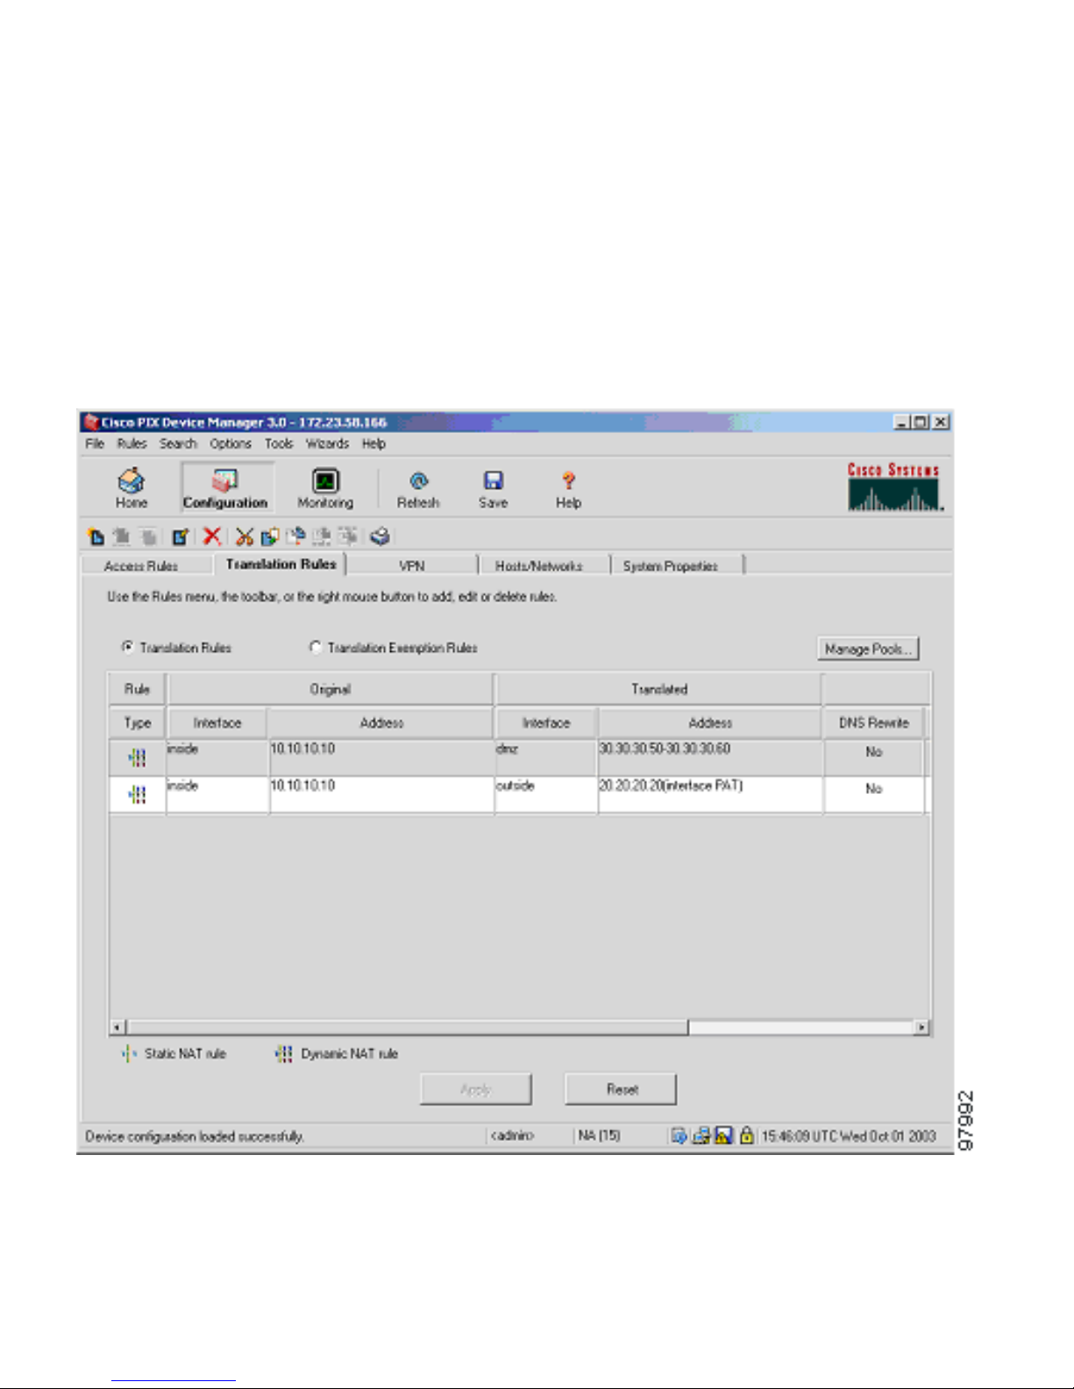Click the horizontal scrollbar right arrow
The height and width of the screenshot is (1389, 1074).
[x=921, y=1027]
